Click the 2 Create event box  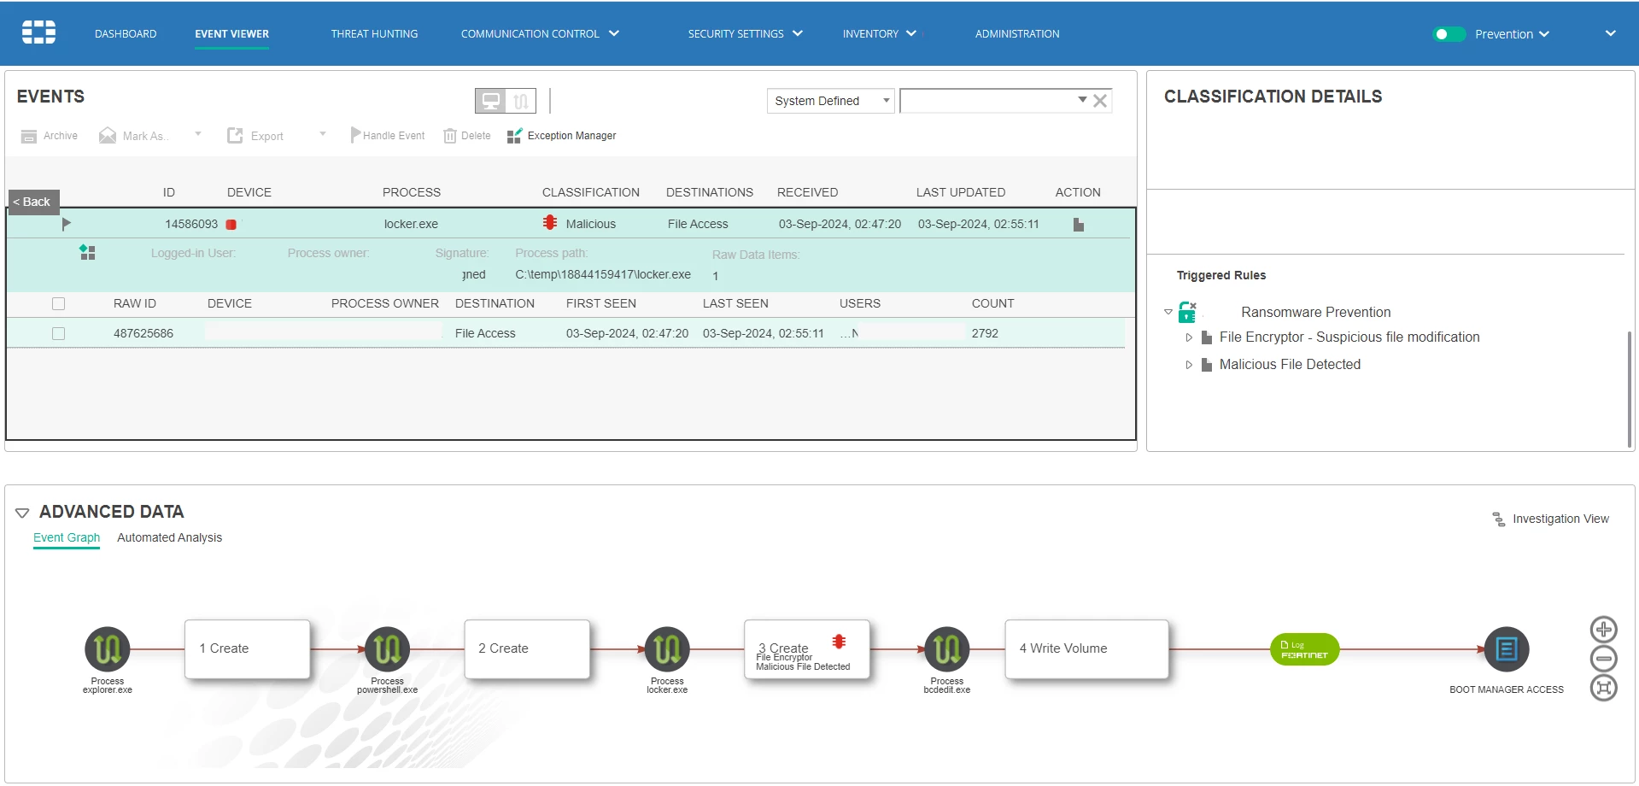point(527,649)
